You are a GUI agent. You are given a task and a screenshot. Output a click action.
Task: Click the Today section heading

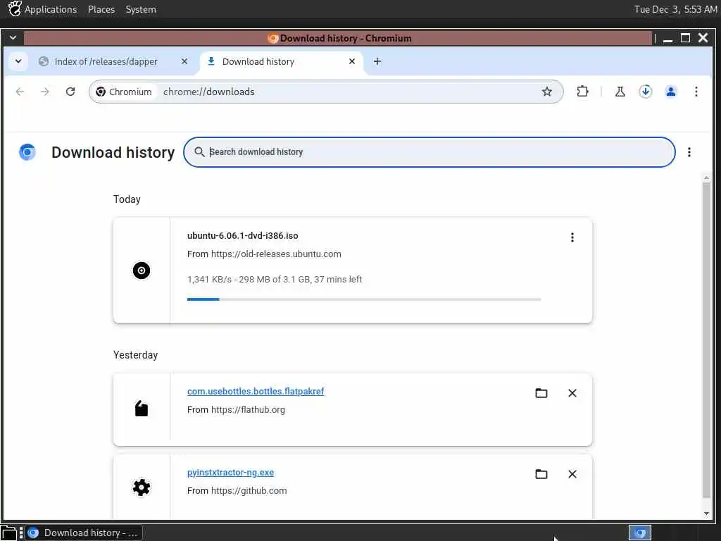(x=127, y=199)
